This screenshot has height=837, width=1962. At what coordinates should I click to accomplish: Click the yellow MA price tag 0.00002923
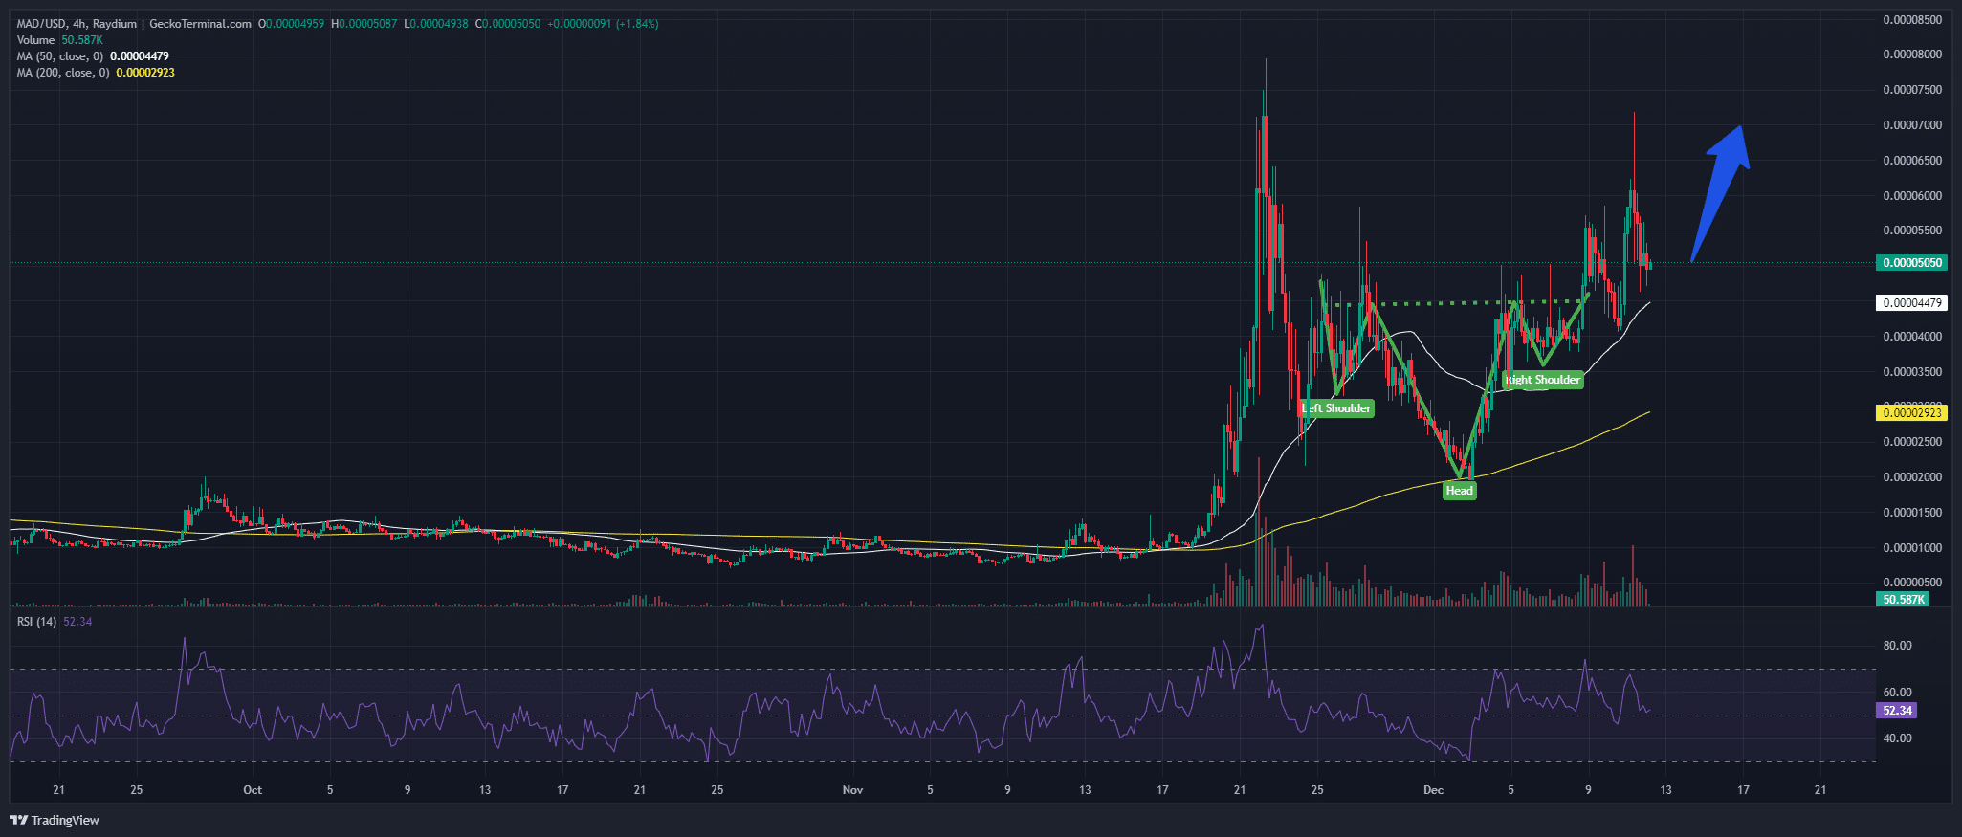point(1911,413)
